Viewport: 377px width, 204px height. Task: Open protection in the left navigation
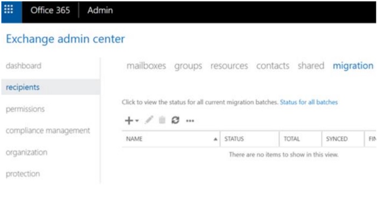tap(23, 174)
